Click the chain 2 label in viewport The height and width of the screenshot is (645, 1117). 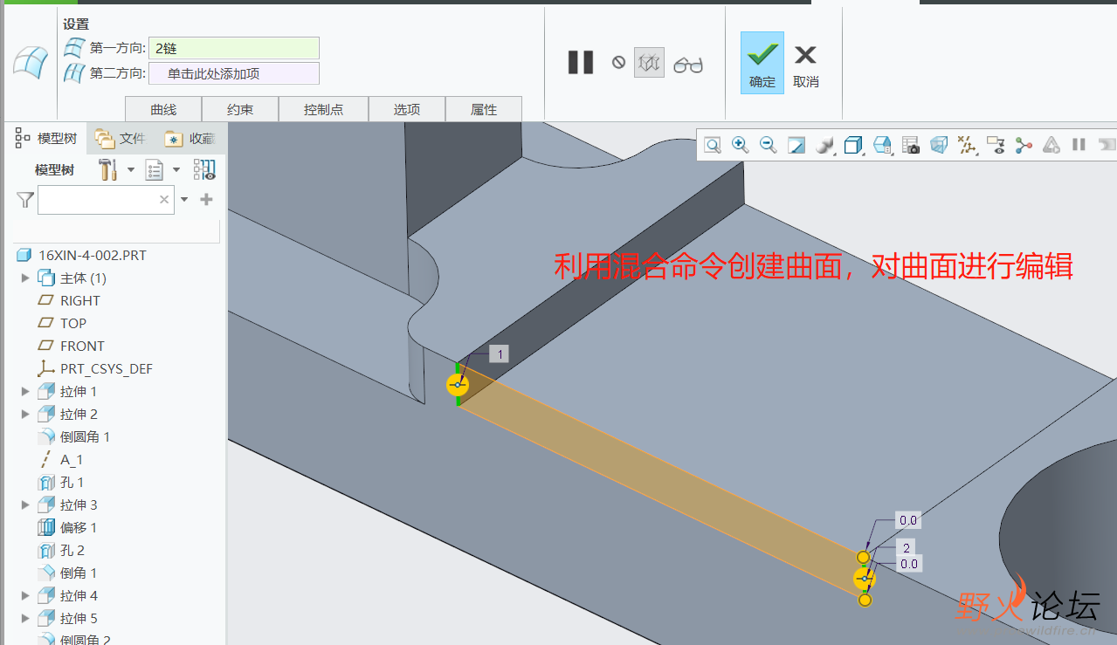[907, 548]
